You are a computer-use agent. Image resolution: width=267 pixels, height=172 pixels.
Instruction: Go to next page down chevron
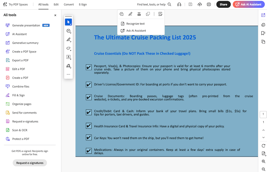click(x=263, y=137)
